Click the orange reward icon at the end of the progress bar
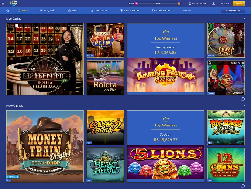The height and width of the screenshot is (189, 251). [179, 4]
